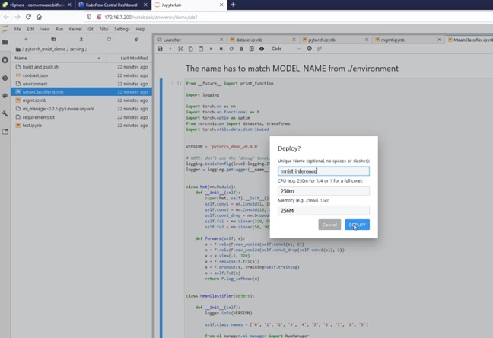493x338 pixels.
Task: Cancel the Deploy dialog
Action: tap(329, 225)
